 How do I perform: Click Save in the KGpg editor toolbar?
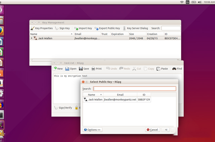[84, 69]
